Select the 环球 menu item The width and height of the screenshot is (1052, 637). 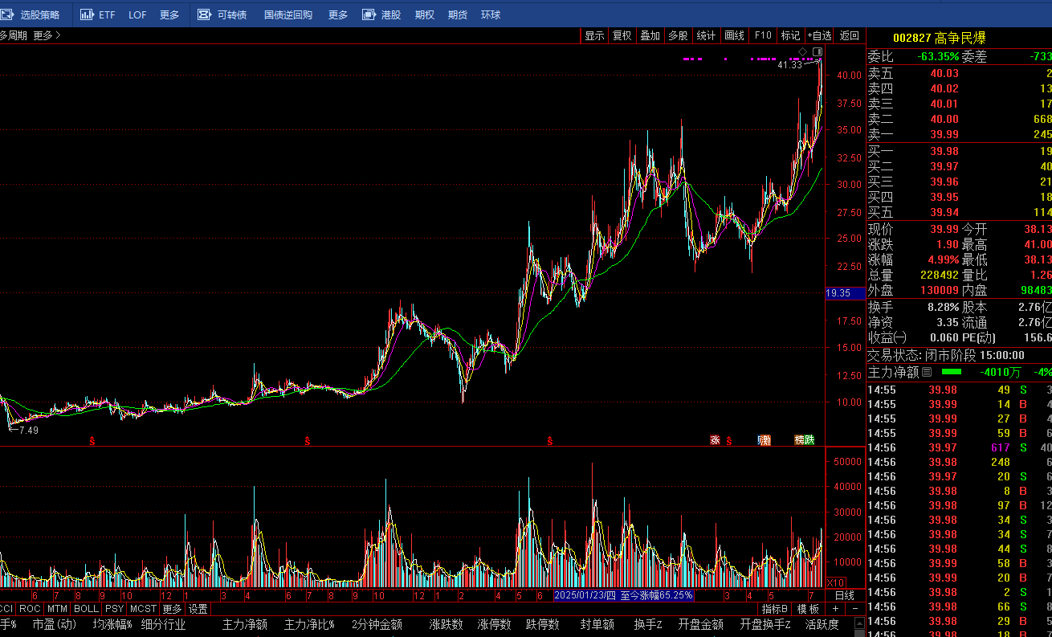pos(491,14)
